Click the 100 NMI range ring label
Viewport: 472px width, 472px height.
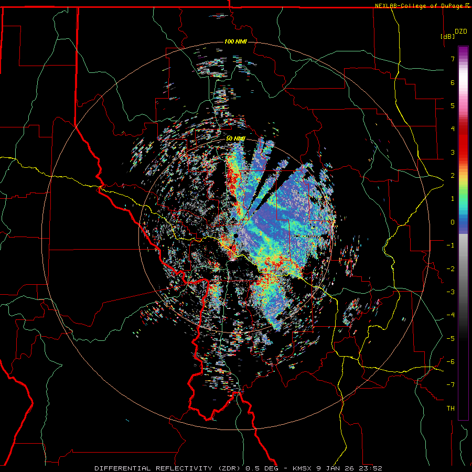click(235, 41)
